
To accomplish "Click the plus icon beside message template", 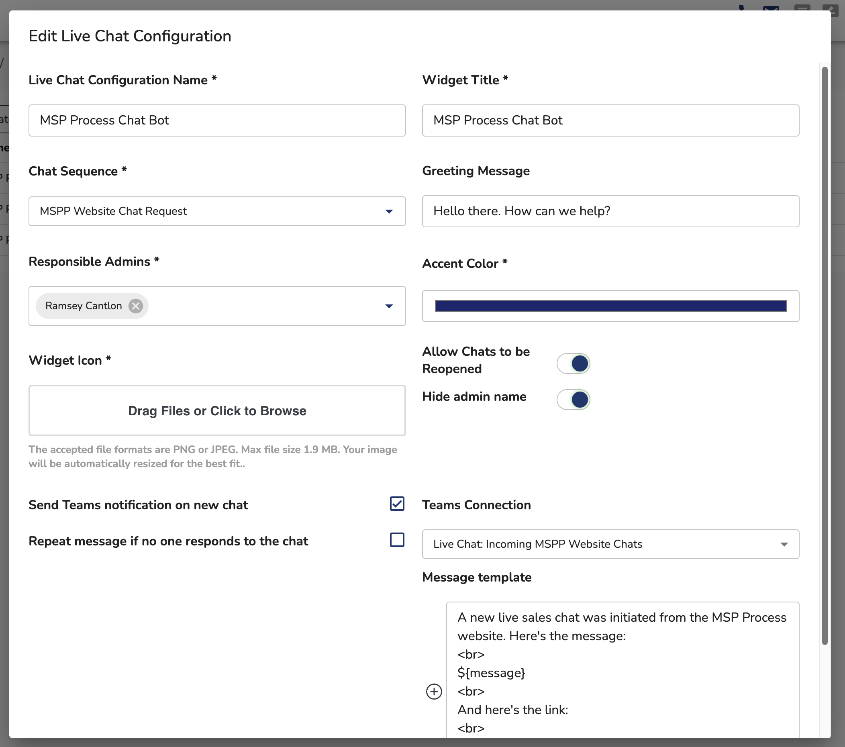I will (434, 691).
